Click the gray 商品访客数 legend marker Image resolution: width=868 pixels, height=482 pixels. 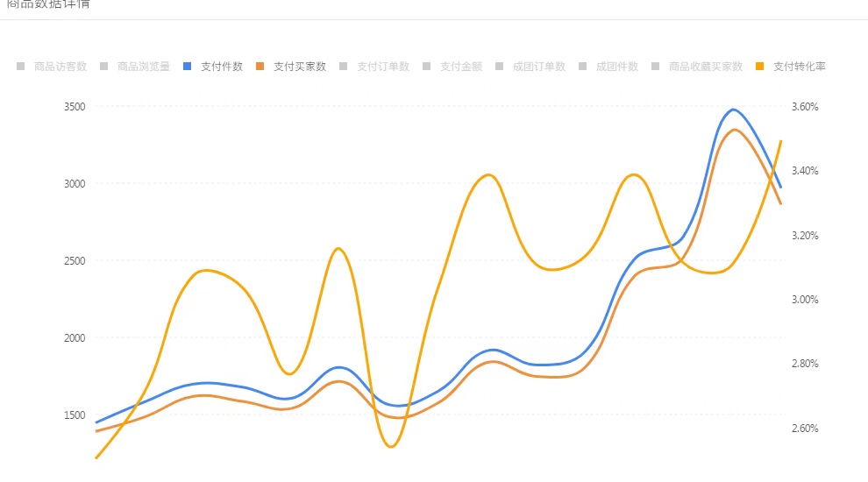20,67
